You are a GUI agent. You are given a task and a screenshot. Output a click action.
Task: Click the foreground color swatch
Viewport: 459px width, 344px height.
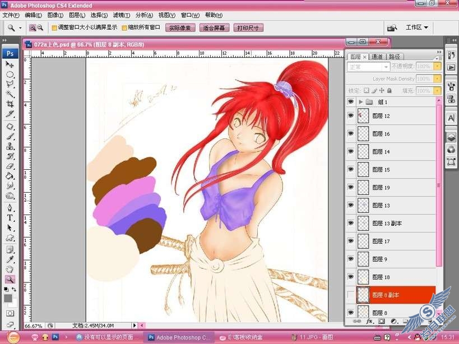pos(8,299)
